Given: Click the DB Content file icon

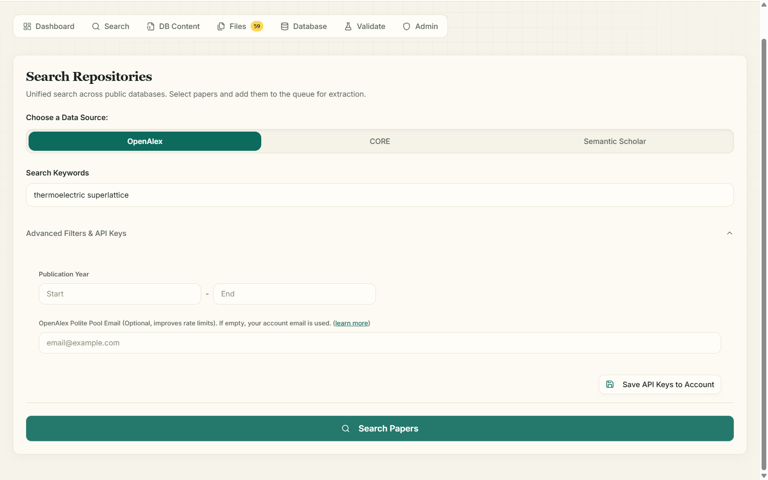Looking at the screenshot, I should coord(150,26).
